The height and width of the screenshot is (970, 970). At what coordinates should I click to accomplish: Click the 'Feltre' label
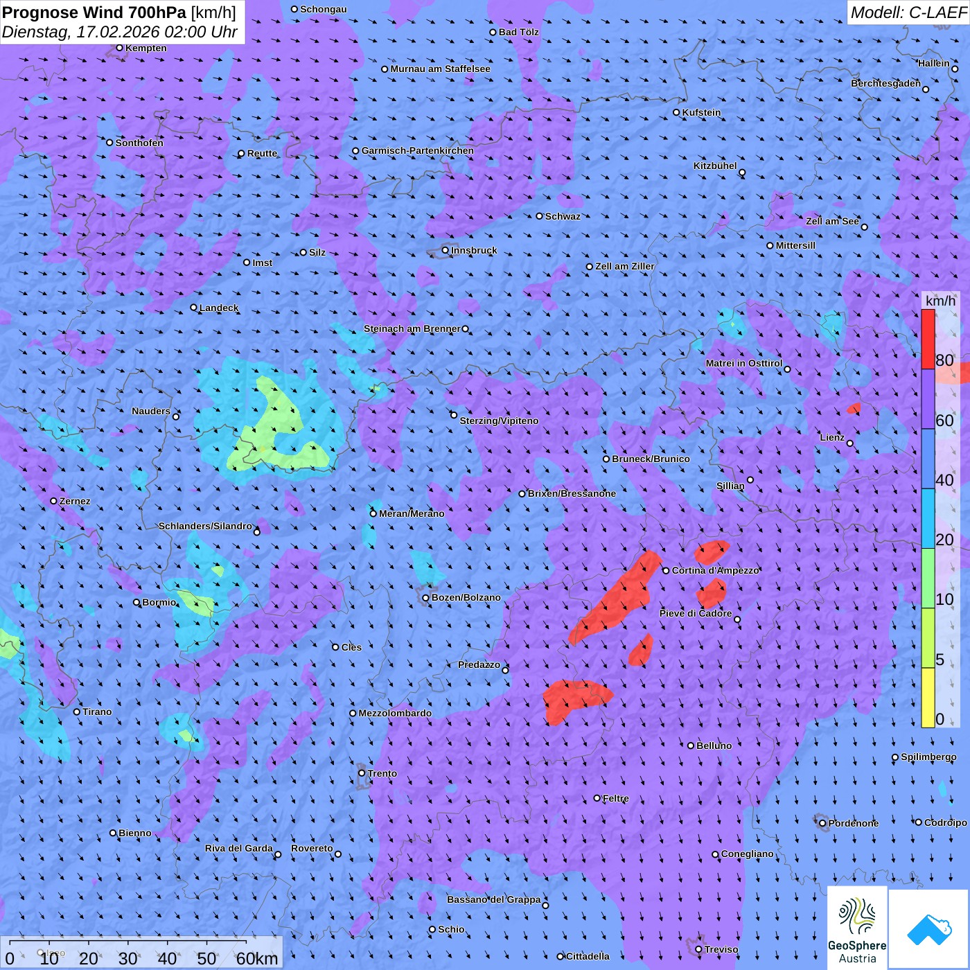coord(615,798)
